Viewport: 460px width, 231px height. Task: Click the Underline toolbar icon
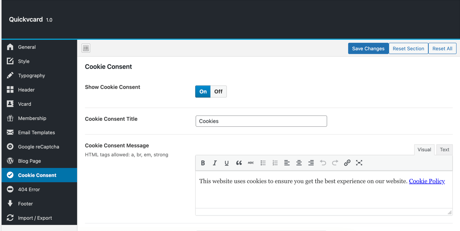pyautogui.click(x=227, y=163)
